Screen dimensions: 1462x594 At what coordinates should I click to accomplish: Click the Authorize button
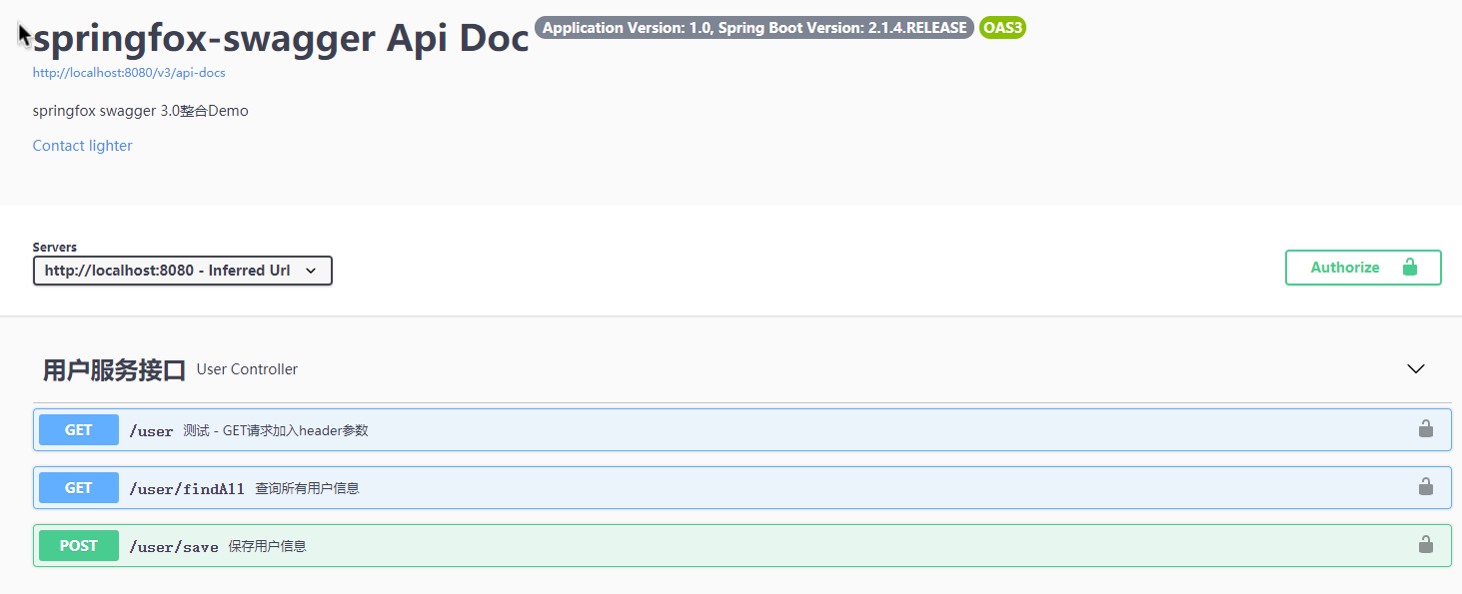[1363, 268]
